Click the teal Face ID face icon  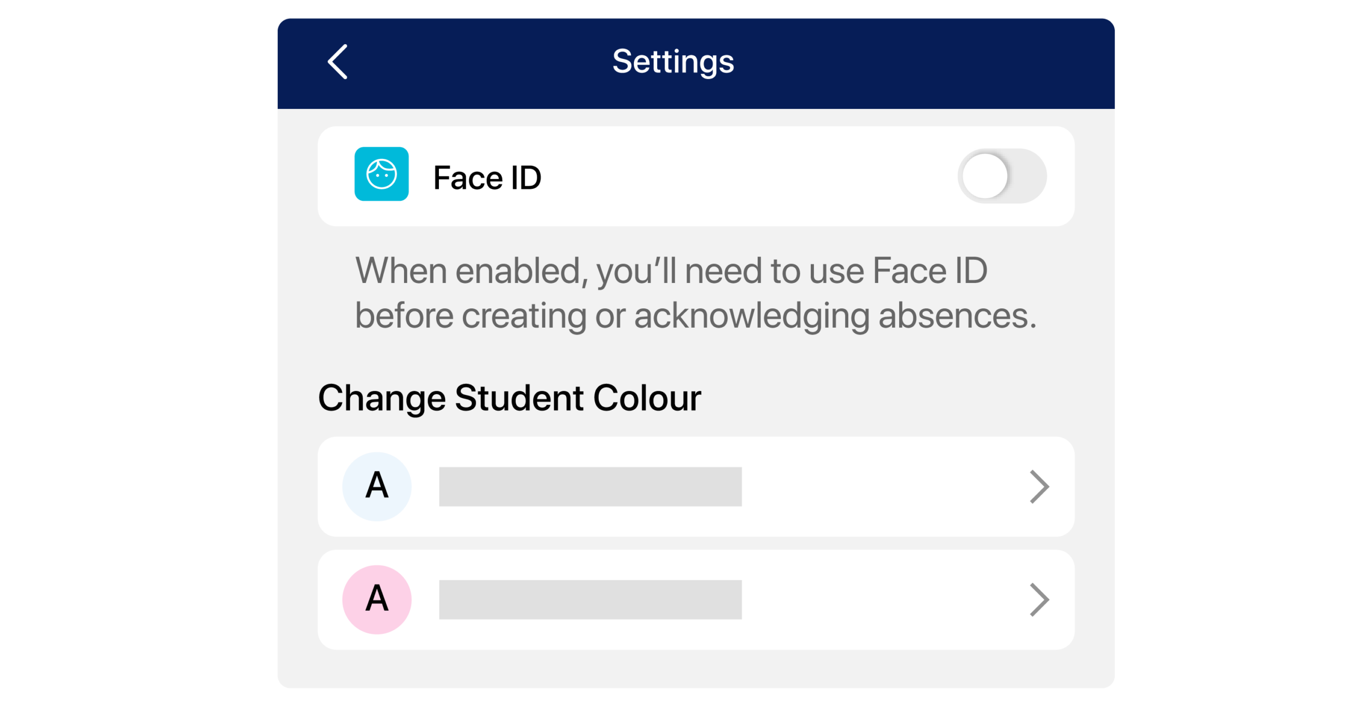point(381,174)
